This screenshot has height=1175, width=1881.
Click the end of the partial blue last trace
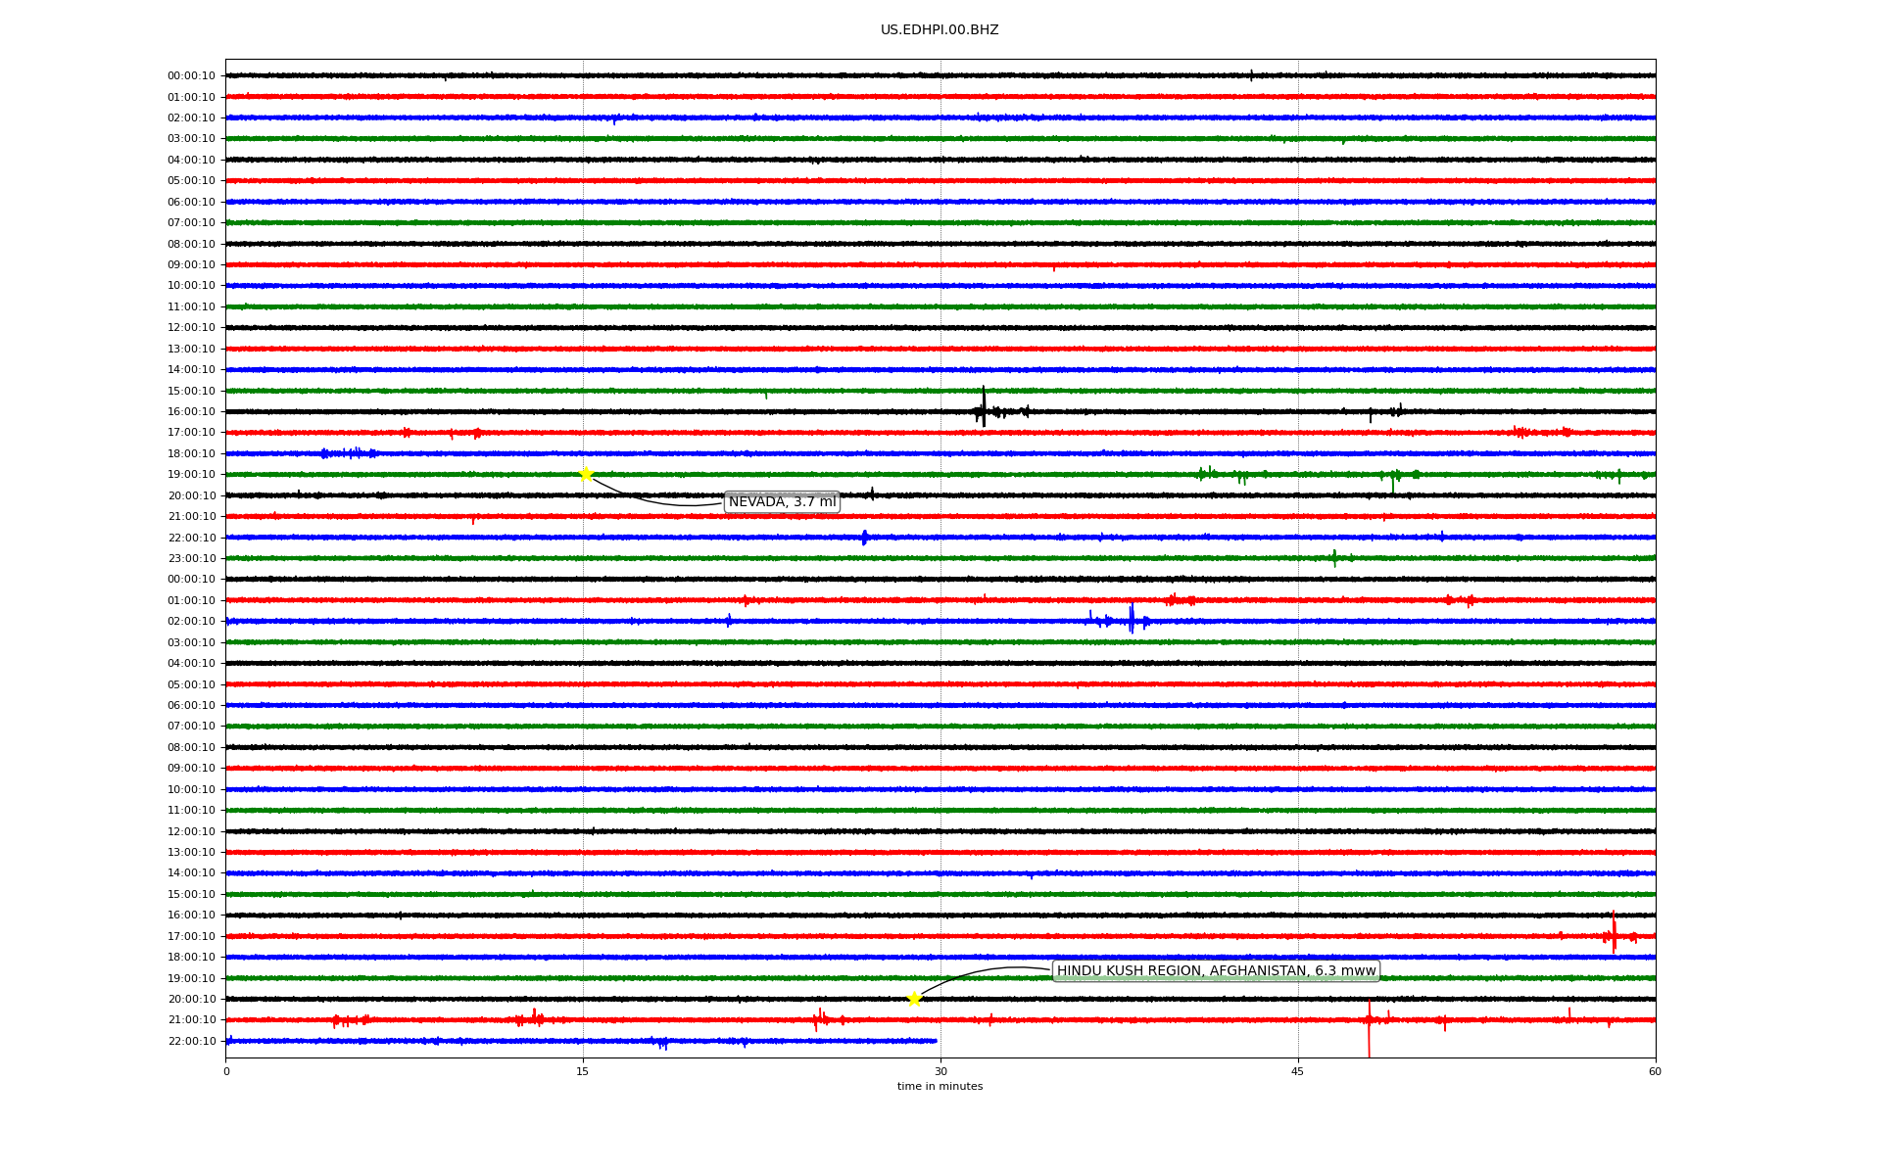[x=936, y=1041]
